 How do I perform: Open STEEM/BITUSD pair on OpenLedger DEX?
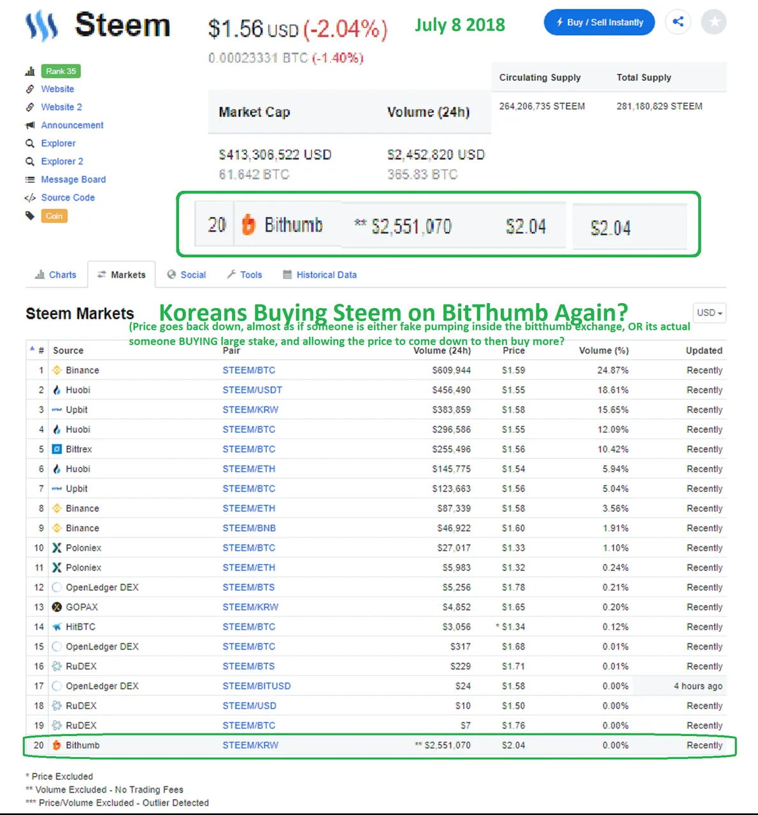point(257,686)
